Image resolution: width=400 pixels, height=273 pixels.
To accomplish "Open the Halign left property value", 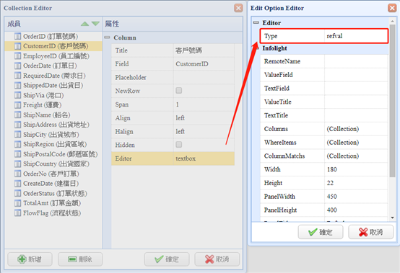I will point(204,131).
